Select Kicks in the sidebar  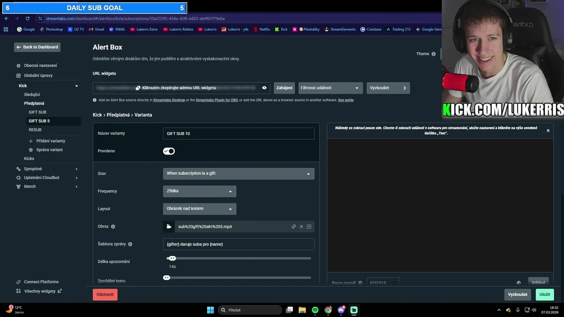point(29,158)
